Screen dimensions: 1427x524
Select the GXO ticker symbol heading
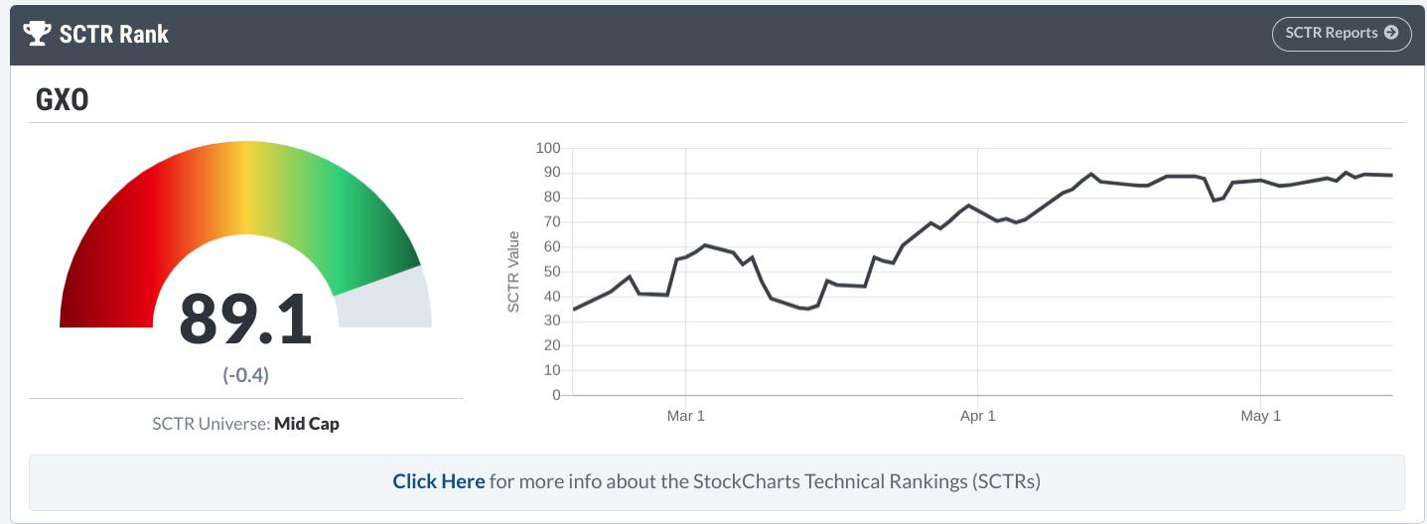click(61, 99)
